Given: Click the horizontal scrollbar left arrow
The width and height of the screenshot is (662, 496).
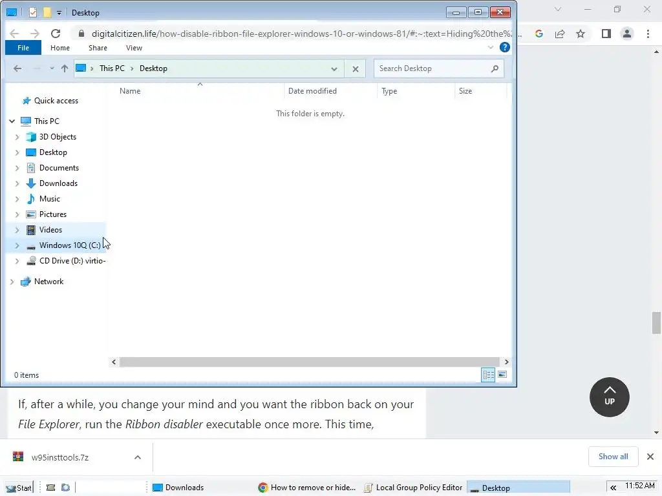Looking at the screenshot, I should (114, 362).
